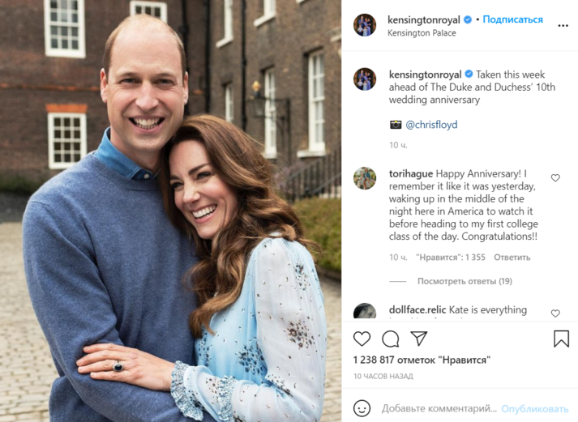The height and width of the screenshot is (422, 578).
Task: Open the @chrisfloyd photographer mention
Action: point(431,125)
